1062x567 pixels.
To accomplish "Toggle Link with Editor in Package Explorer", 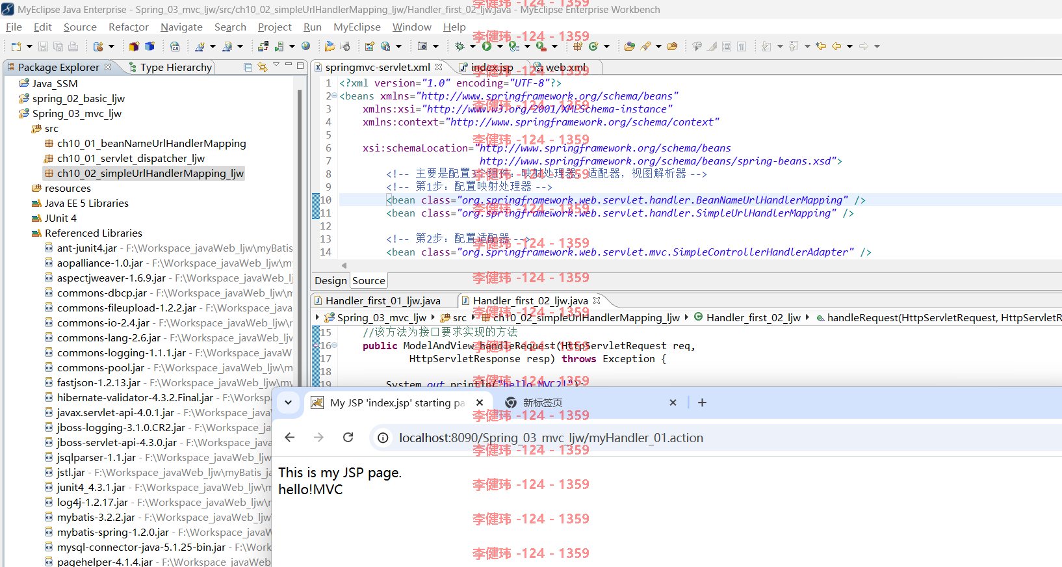I will coord(263,67).
